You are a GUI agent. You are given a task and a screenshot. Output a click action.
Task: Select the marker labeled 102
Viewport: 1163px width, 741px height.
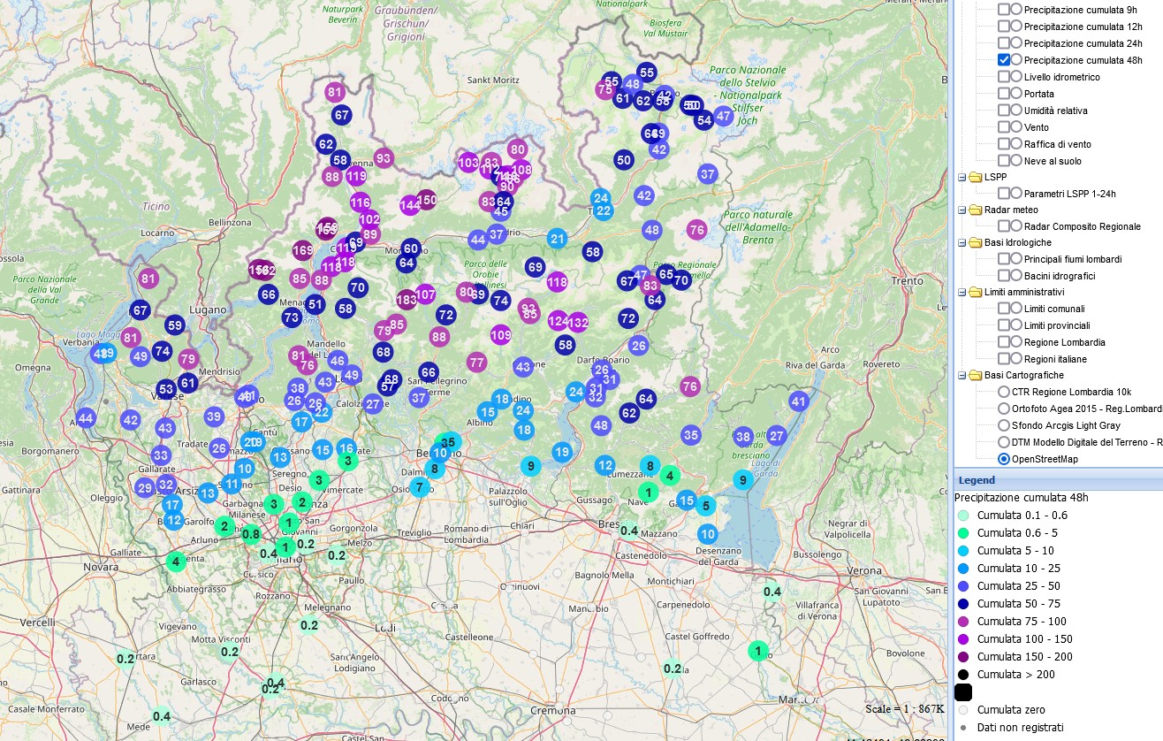click(369, 218)
